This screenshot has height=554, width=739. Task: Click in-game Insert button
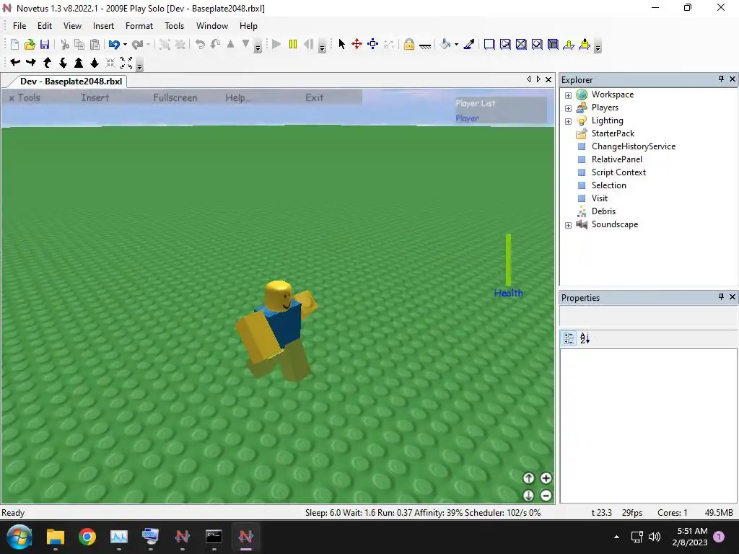95,97
